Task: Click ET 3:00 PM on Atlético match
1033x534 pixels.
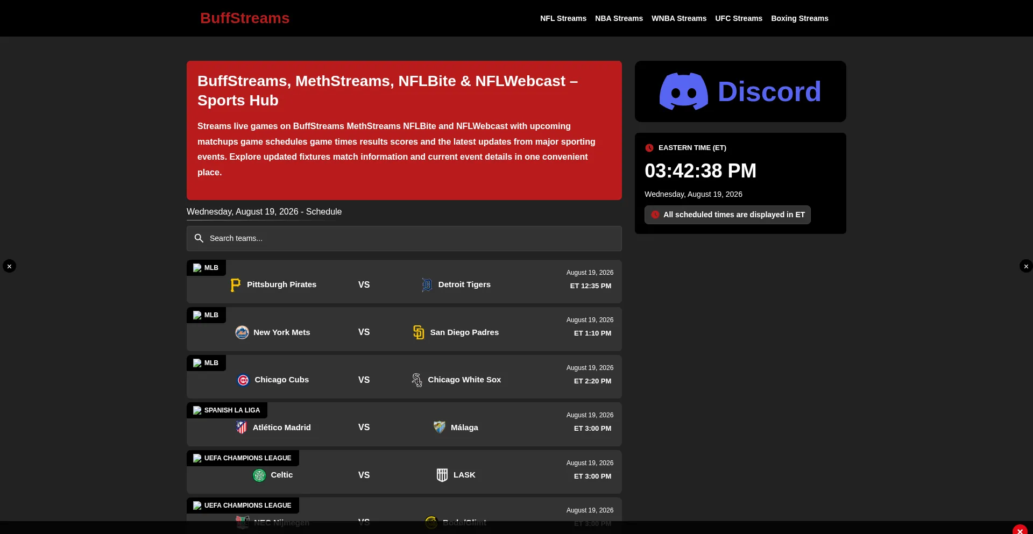Action: click(x=592, y=429)
